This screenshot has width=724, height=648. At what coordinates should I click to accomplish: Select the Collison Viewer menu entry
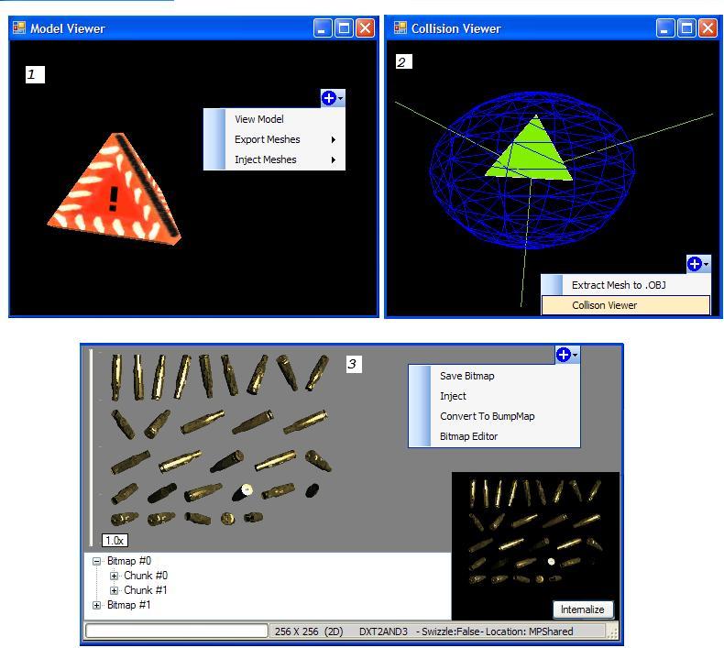coord(605,305)
